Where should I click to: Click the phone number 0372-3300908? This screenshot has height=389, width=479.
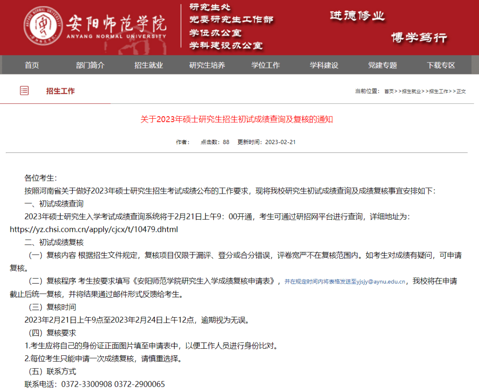[87, 385]
